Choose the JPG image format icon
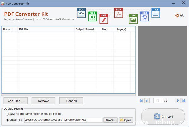Viewport: 189px width, 127px height. [133, 19]
